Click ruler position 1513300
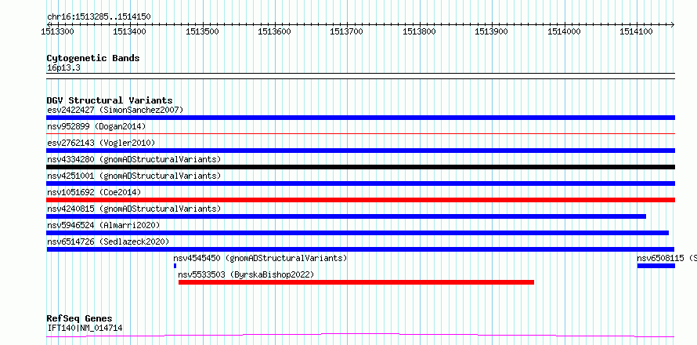The height and width of the screenshot is (345, 697). coord(57,31)
